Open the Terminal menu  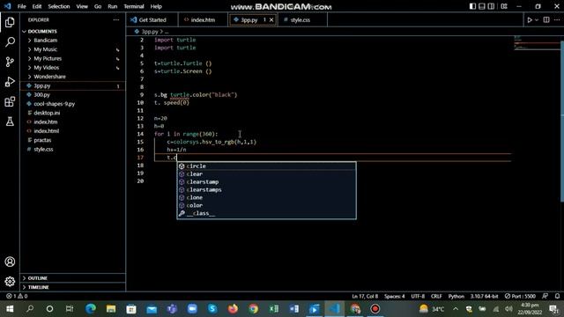pyautogui.click(x=133, y=6)
